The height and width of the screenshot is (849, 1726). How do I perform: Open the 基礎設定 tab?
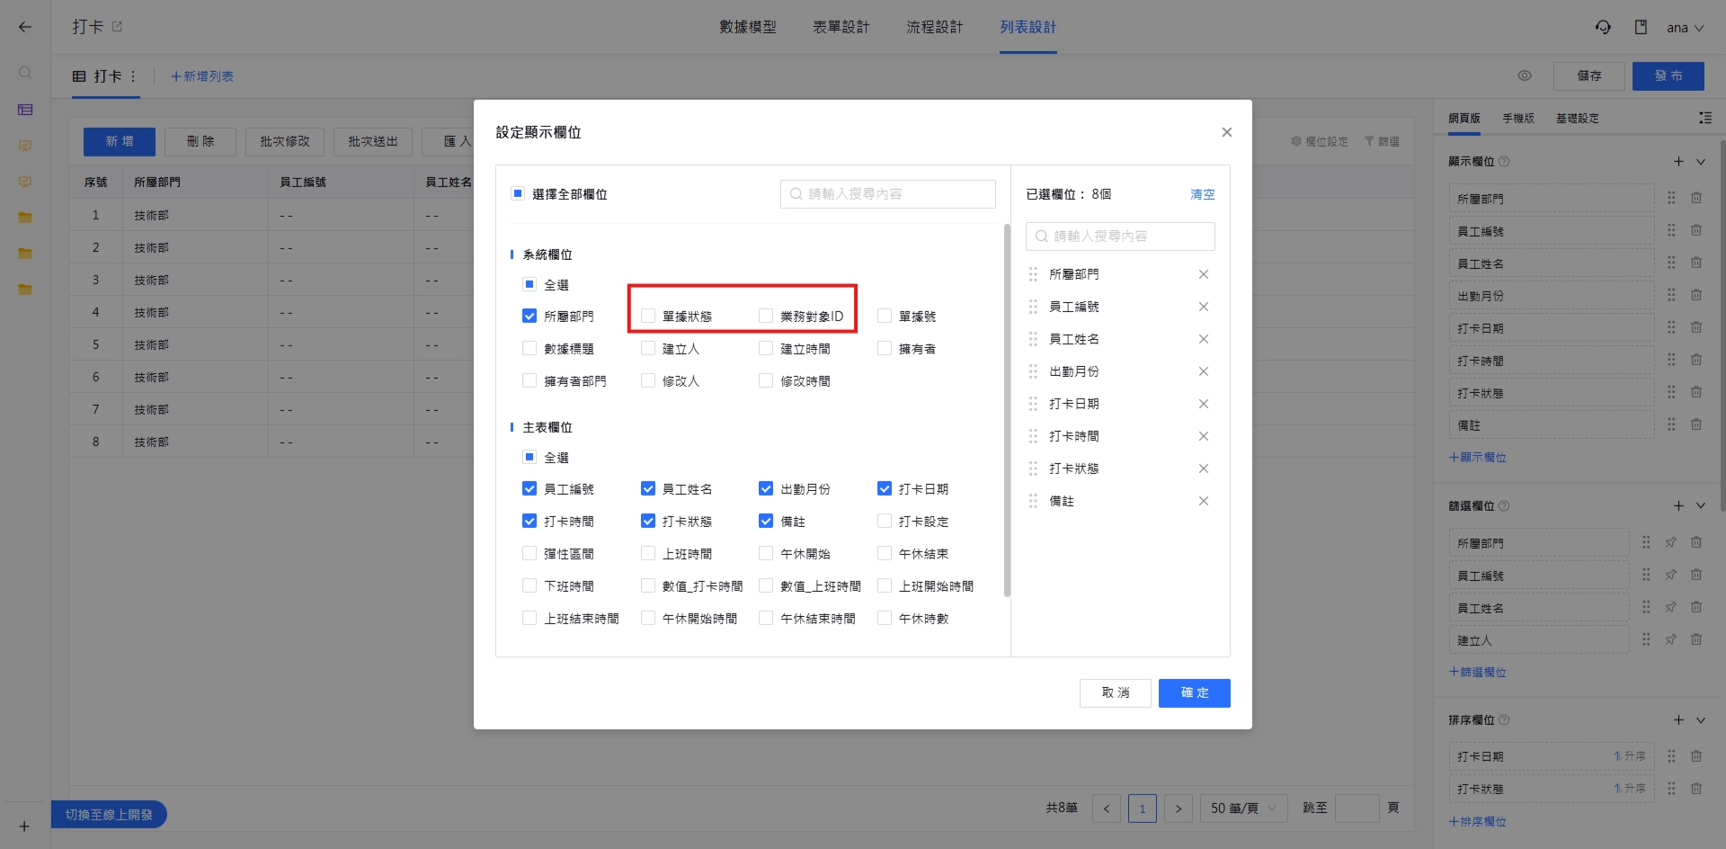(x=1578, y=118)
